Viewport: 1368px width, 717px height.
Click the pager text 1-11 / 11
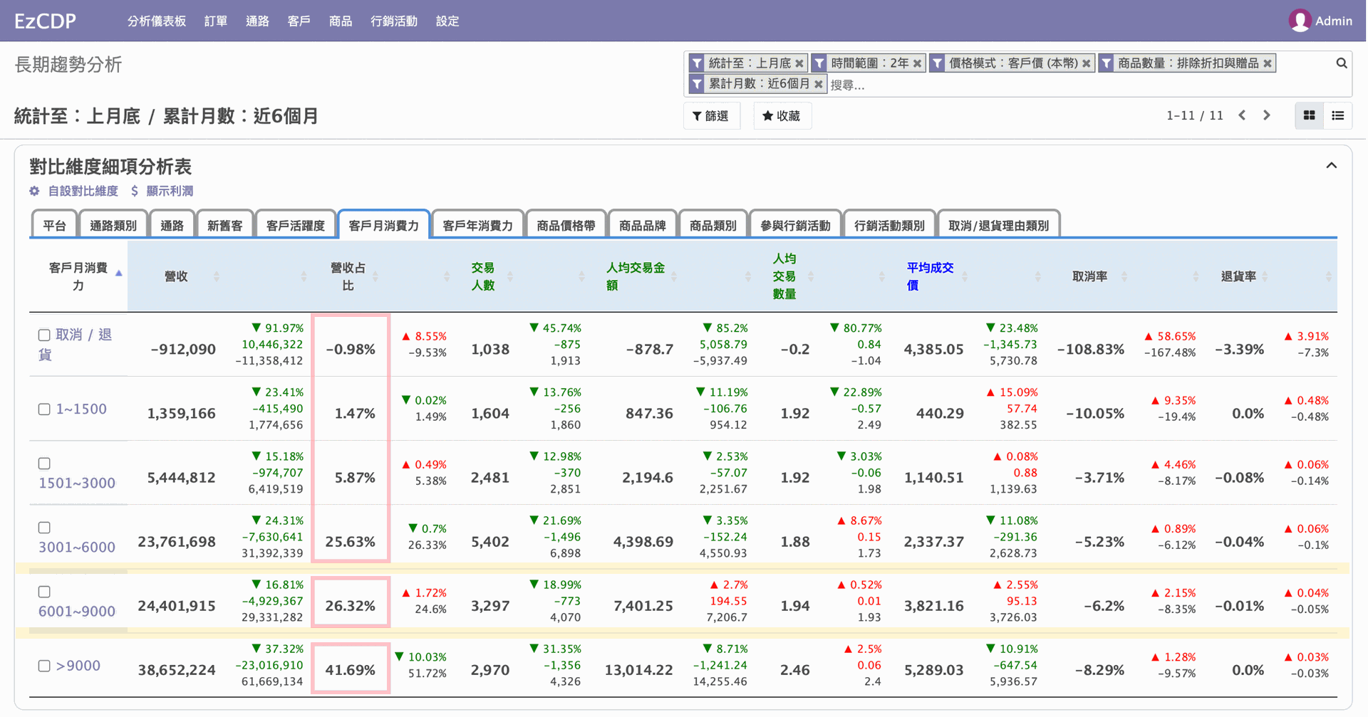[x=1194, y=115]
